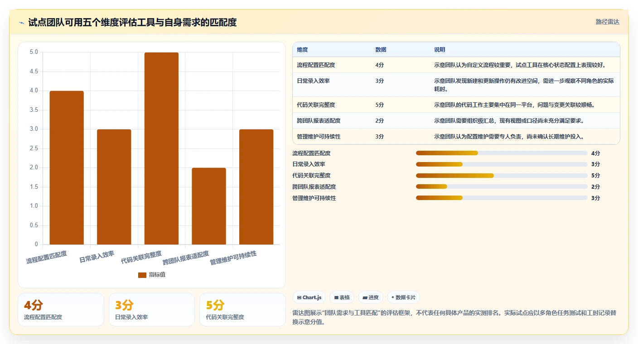
Task: Click the 管理维护可持续性 x-axis label
Action: [233, 258]
